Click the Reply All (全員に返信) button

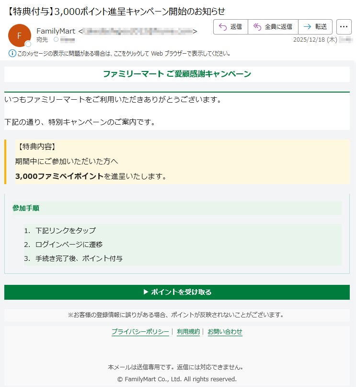273,27
